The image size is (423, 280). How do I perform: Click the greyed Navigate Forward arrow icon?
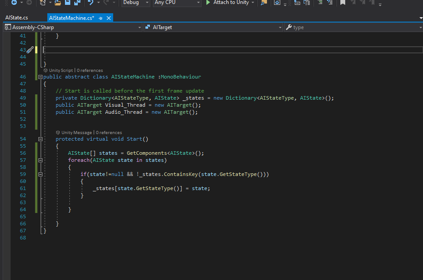(x=29, y=2)
